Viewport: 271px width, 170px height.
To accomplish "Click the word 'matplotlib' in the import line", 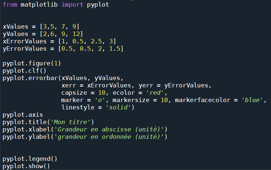I will coord(39,4).
